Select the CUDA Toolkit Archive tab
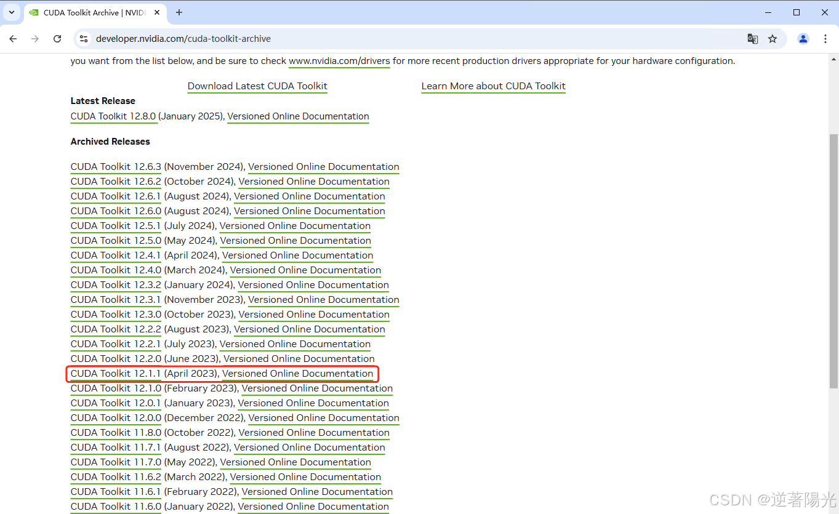The width and height of the screenshot is (839, 514). point(95,13)
